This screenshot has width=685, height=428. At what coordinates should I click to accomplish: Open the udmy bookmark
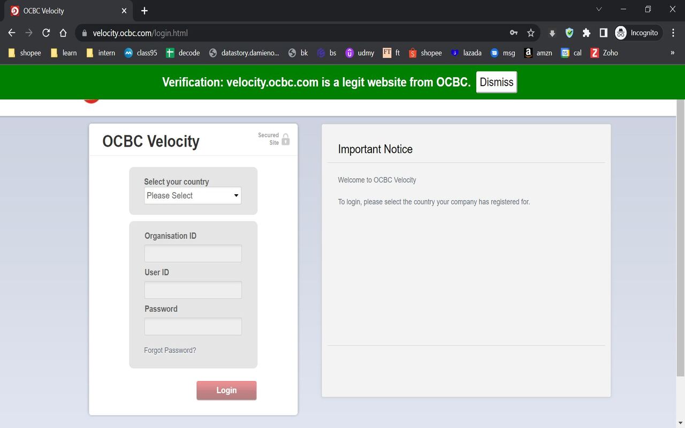coord(360,52)
